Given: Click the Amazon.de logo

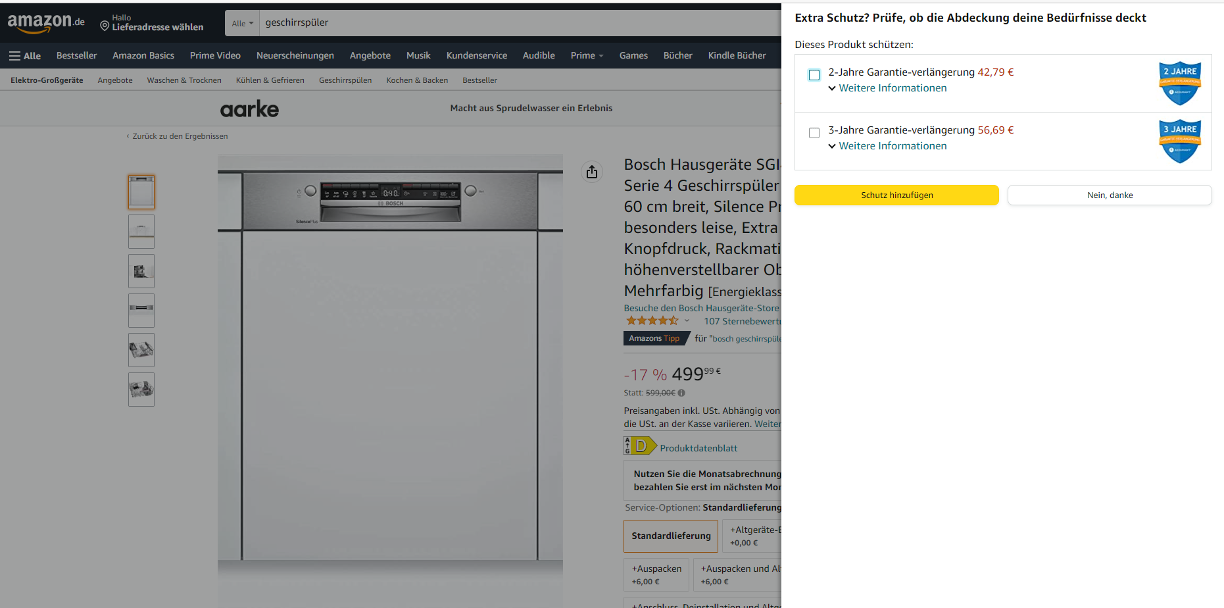Looking at the screenshot, I should coord(46,23).
